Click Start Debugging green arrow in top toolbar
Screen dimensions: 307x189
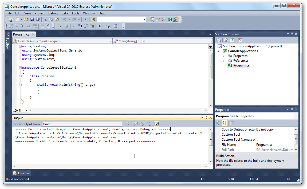coord(85,19)
